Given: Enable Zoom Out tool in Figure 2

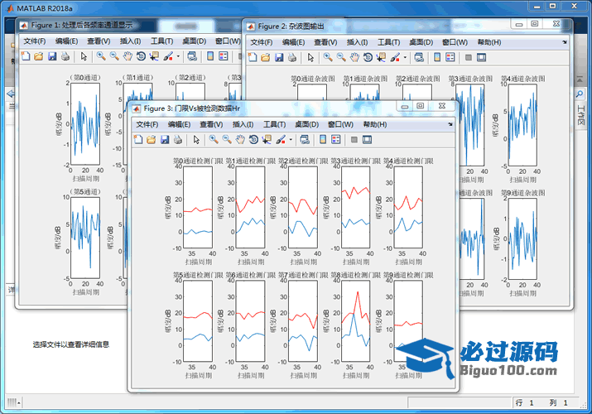Looking at the screenshot, I should pos(341,57).
